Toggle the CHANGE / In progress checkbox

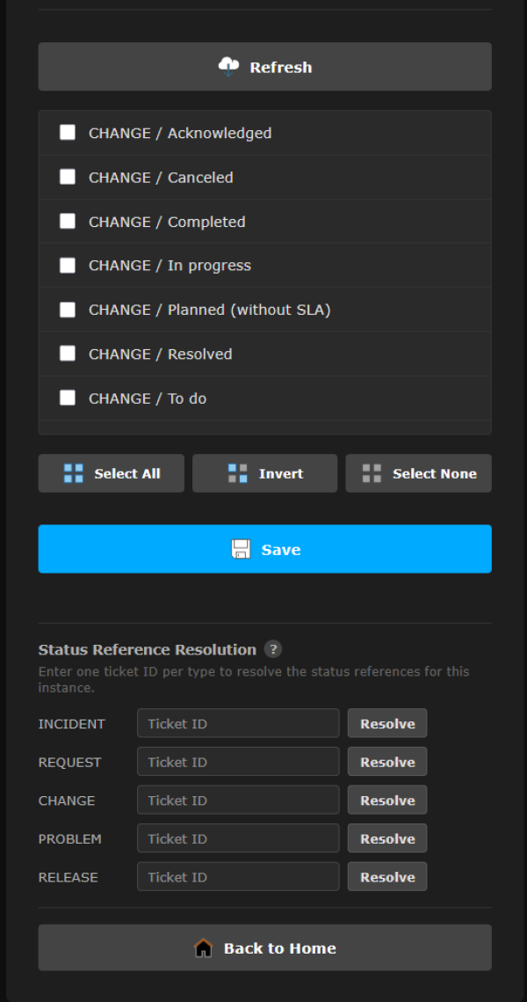tap(68, 265)
